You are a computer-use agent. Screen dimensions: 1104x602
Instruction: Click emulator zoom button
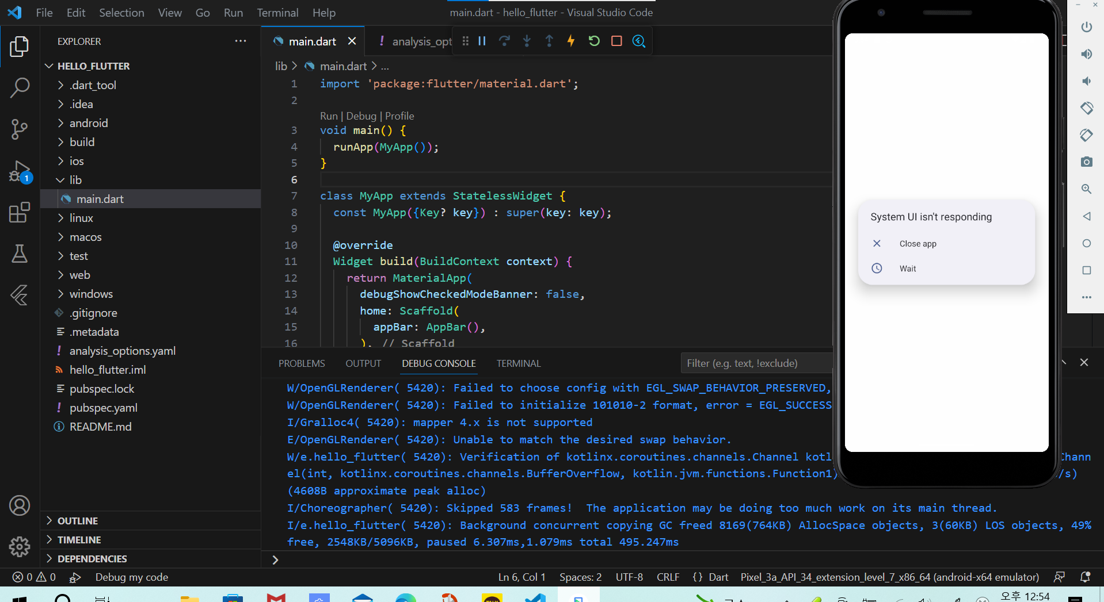click(x=1086, y=189)
